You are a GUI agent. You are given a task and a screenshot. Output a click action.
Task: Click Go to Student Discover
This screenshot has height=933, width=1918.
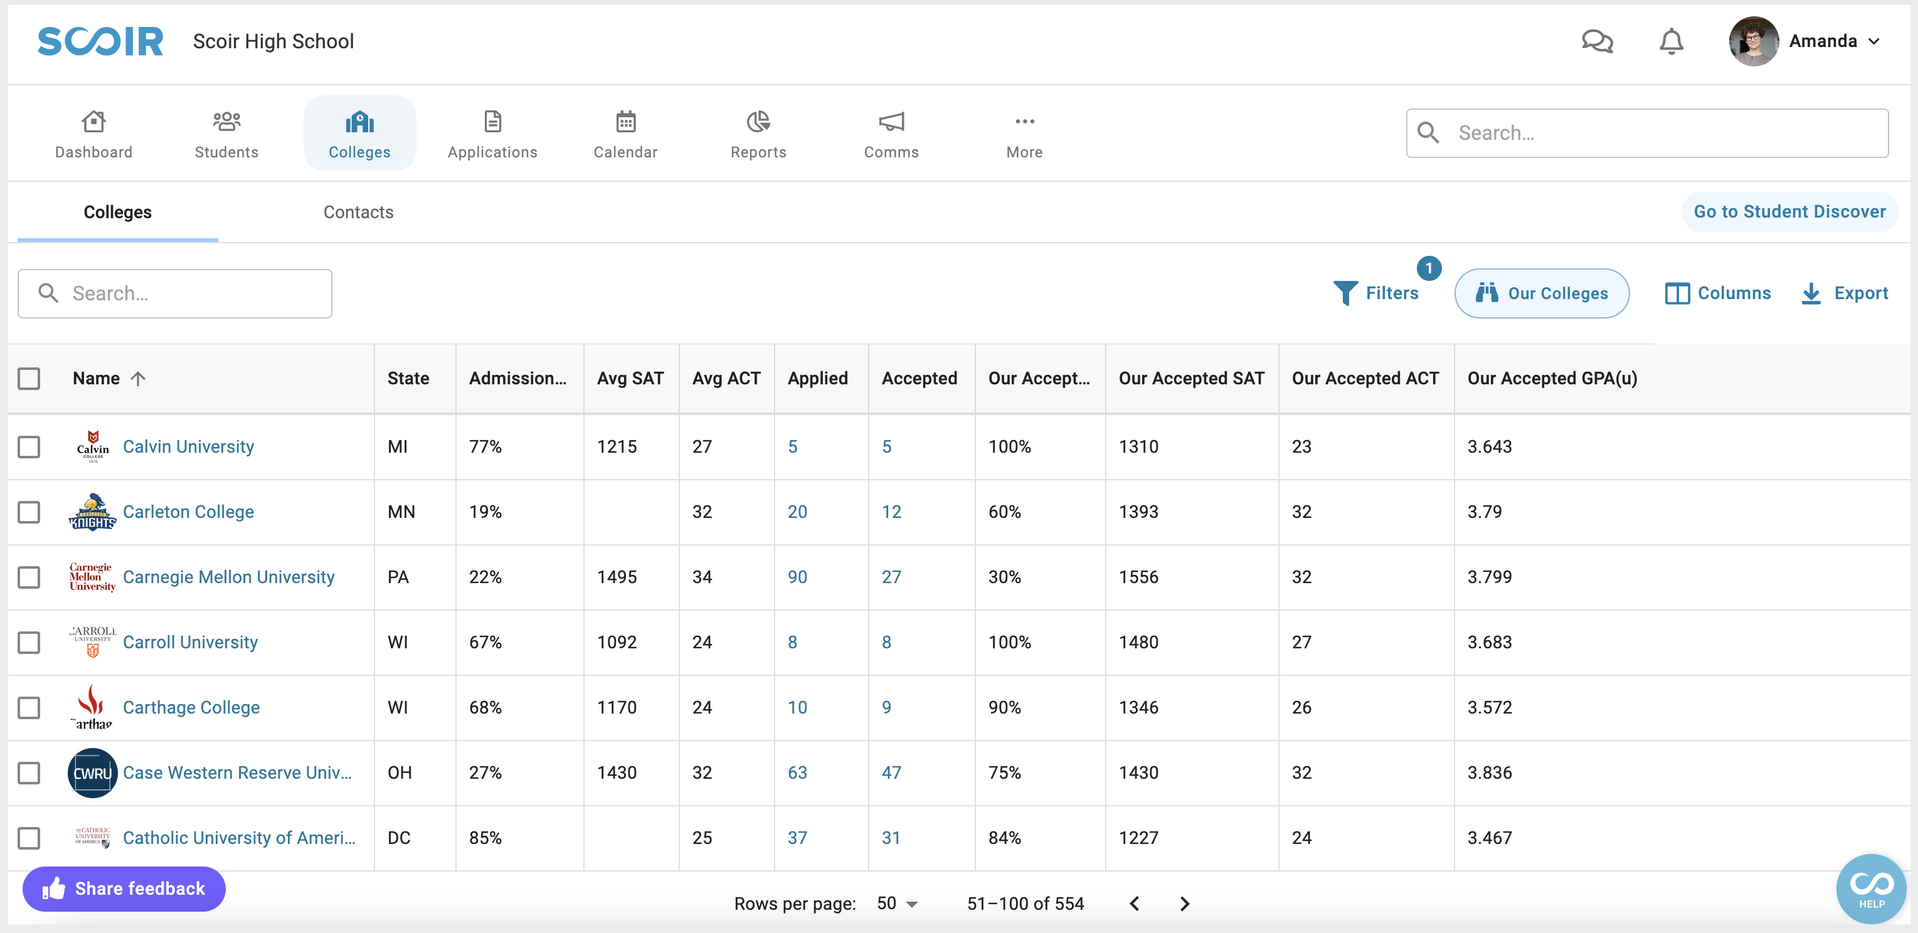point(1789,211)
